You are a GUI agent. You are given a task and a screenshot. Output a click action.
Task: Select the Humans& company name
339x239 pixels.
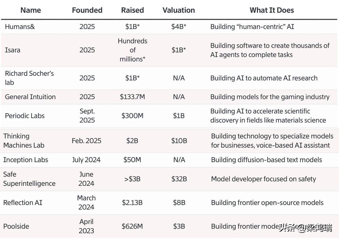coord(20,27)
